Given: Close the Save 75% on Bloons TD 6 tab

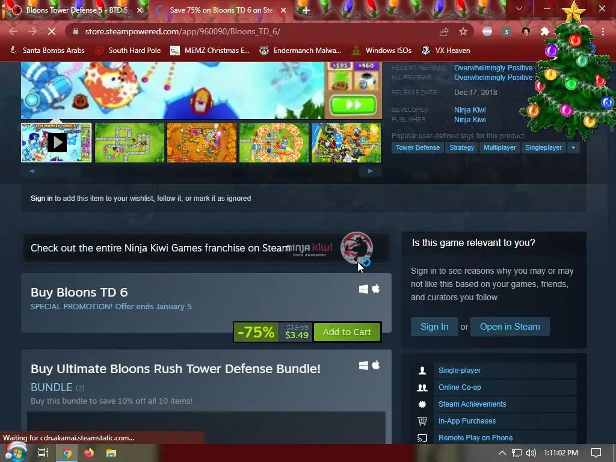Looking at the screenshot, I should click(283, 10).
